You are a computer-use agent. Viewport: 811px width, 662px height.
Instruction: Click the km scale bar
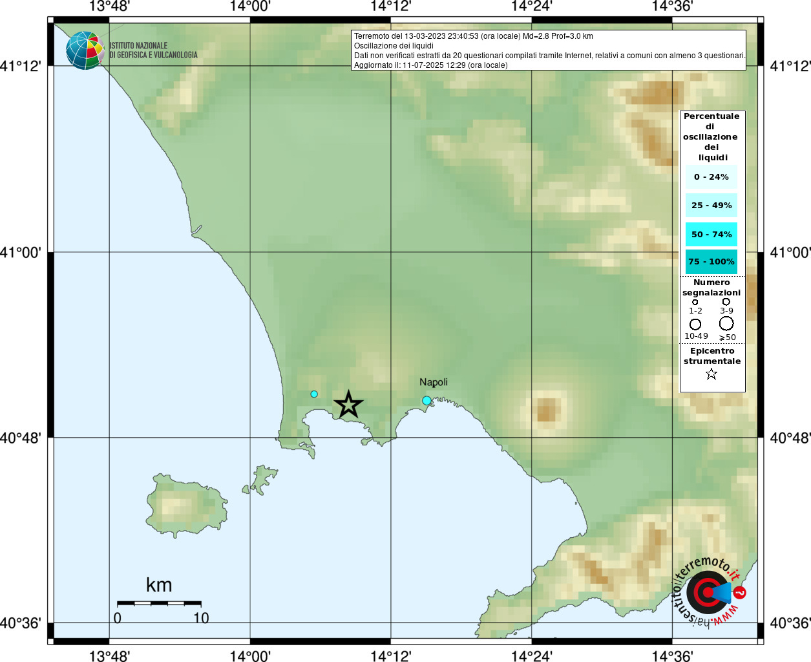point(159,603)
